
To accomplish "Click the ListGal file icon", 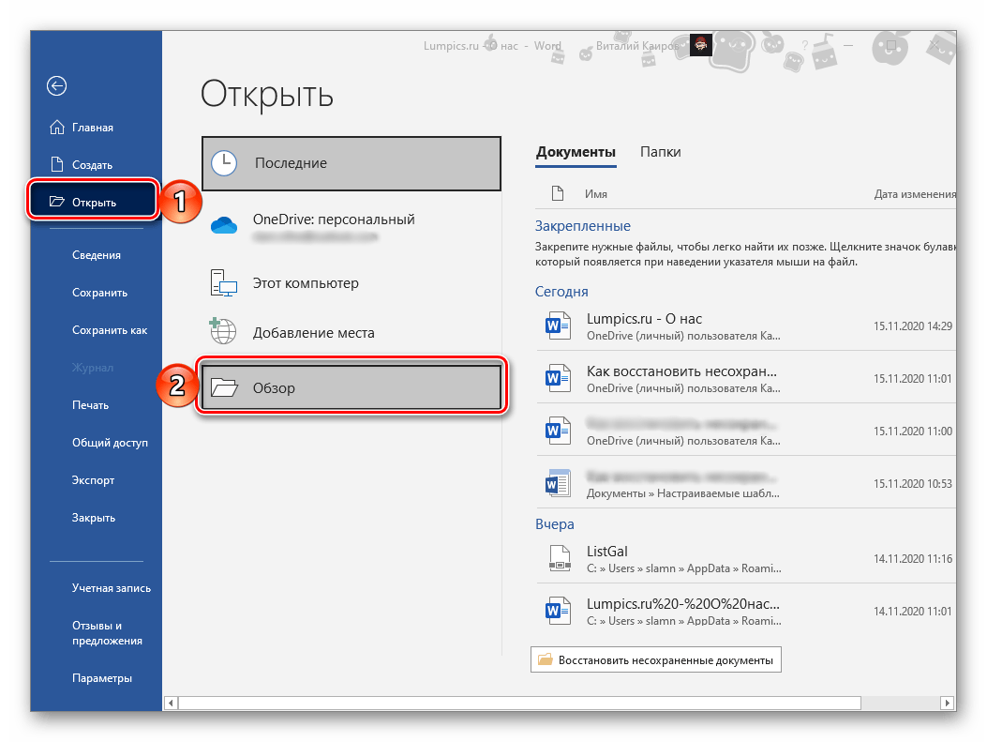I will pos(558,559).
